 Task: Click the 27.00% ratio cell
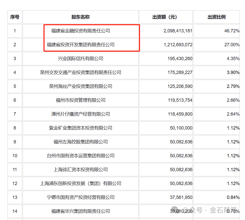click(216, 45)
